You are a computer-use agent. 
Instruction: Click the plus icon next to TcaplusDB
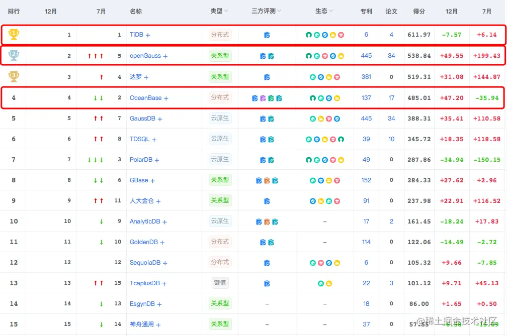click(x=164, y=284)
